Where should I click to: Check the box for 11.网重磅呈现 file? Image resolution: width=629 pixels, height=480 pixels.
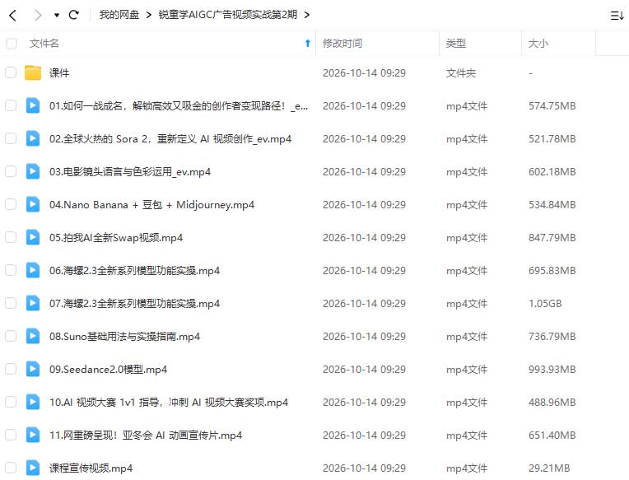click(11, 434)
